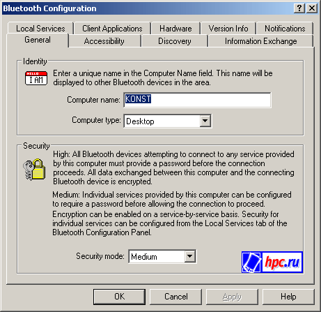Image resolution: width=321 pixels, height=312 pixels.
Task: Click the 'Enter a unique name' instruction text
Action: (x=163, y=77)
